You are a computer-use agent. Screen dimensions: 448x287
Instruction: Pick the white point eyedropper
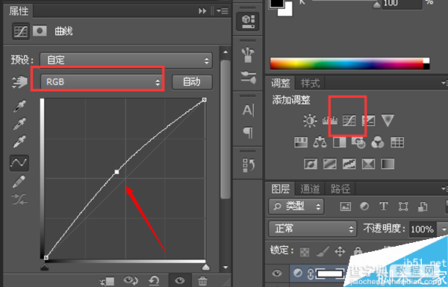click(19, 141)
